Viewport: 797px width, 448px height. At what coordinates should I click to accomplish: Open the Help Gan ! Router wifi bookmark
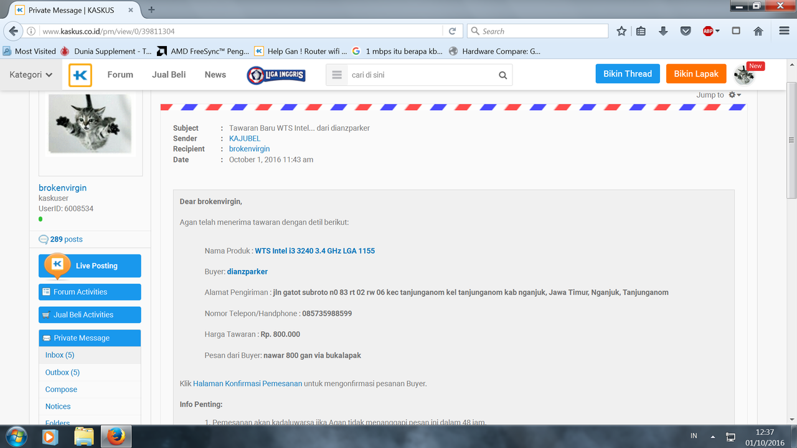[301, 51]
